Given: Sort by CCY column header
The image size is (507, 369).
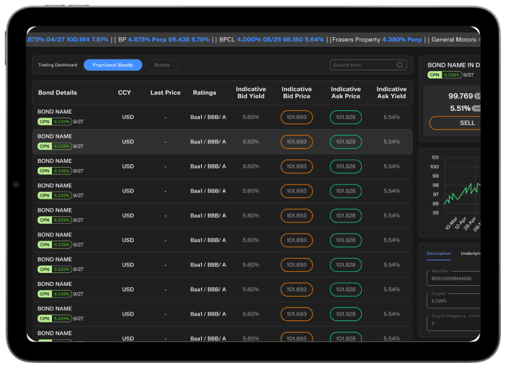Looking at the screenshot, I should tap(124, 93).
